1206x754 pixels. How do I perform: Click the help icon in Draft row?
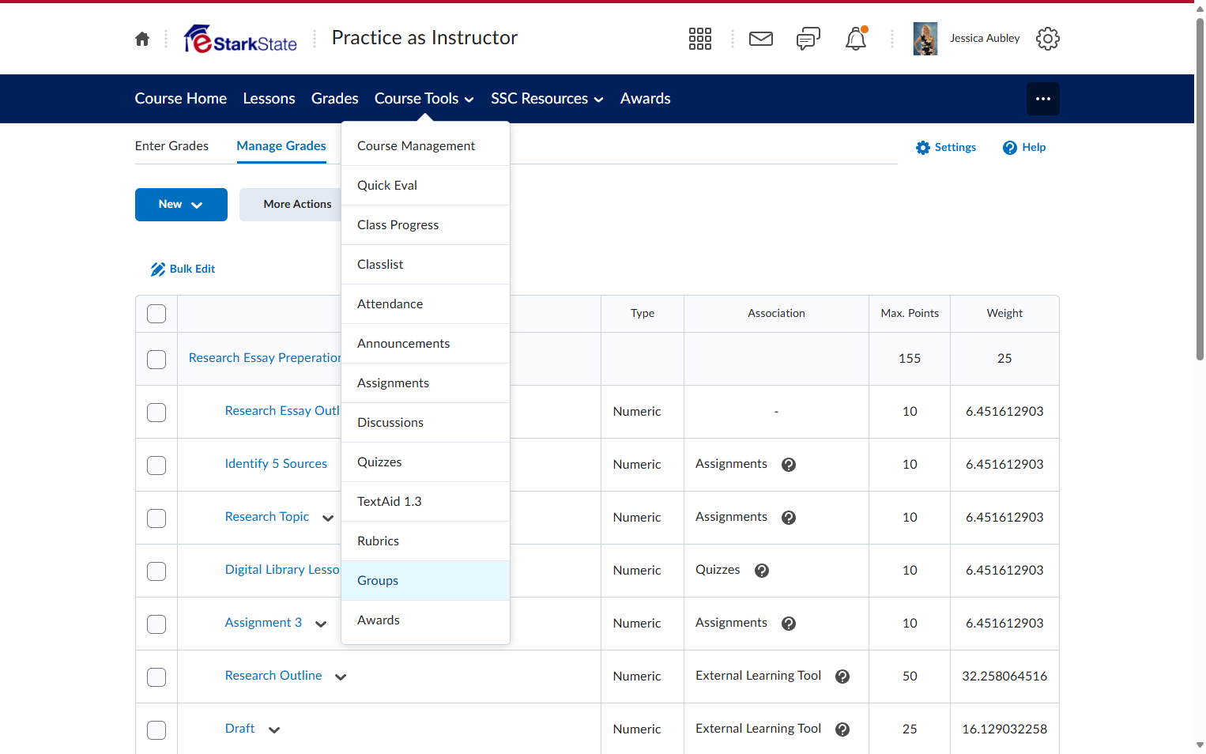(x=842, y=729)
